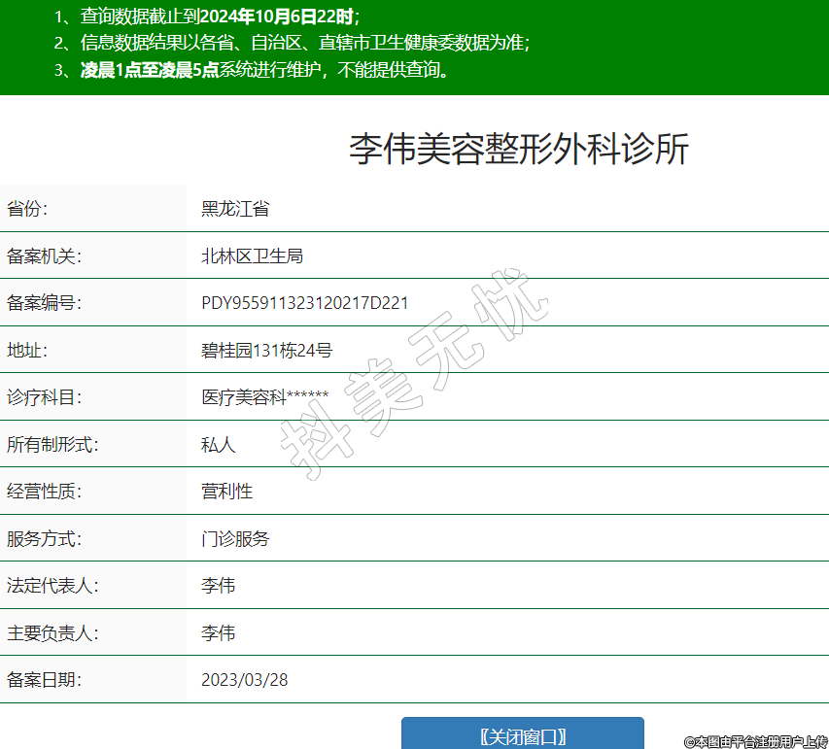Click the 北林区卫生局 filing authority value
Screen dimensions: 829x749
[x=252, y=255]
